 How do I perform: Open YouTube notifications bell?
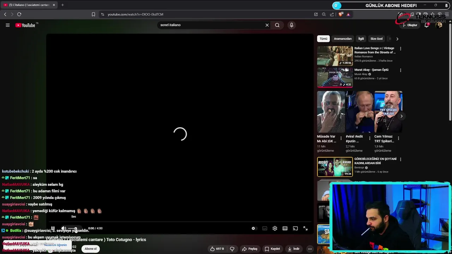427,25
